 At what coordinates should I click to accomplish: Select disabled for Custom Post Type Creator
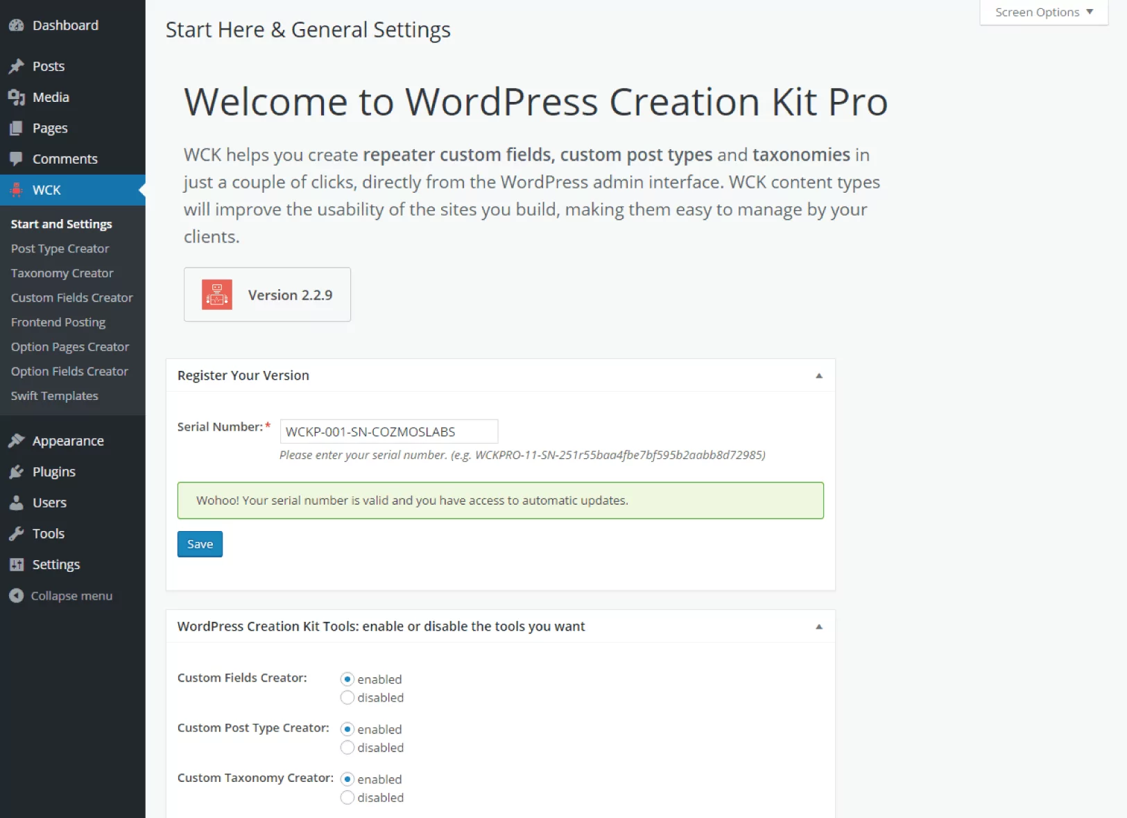(347, 747)
